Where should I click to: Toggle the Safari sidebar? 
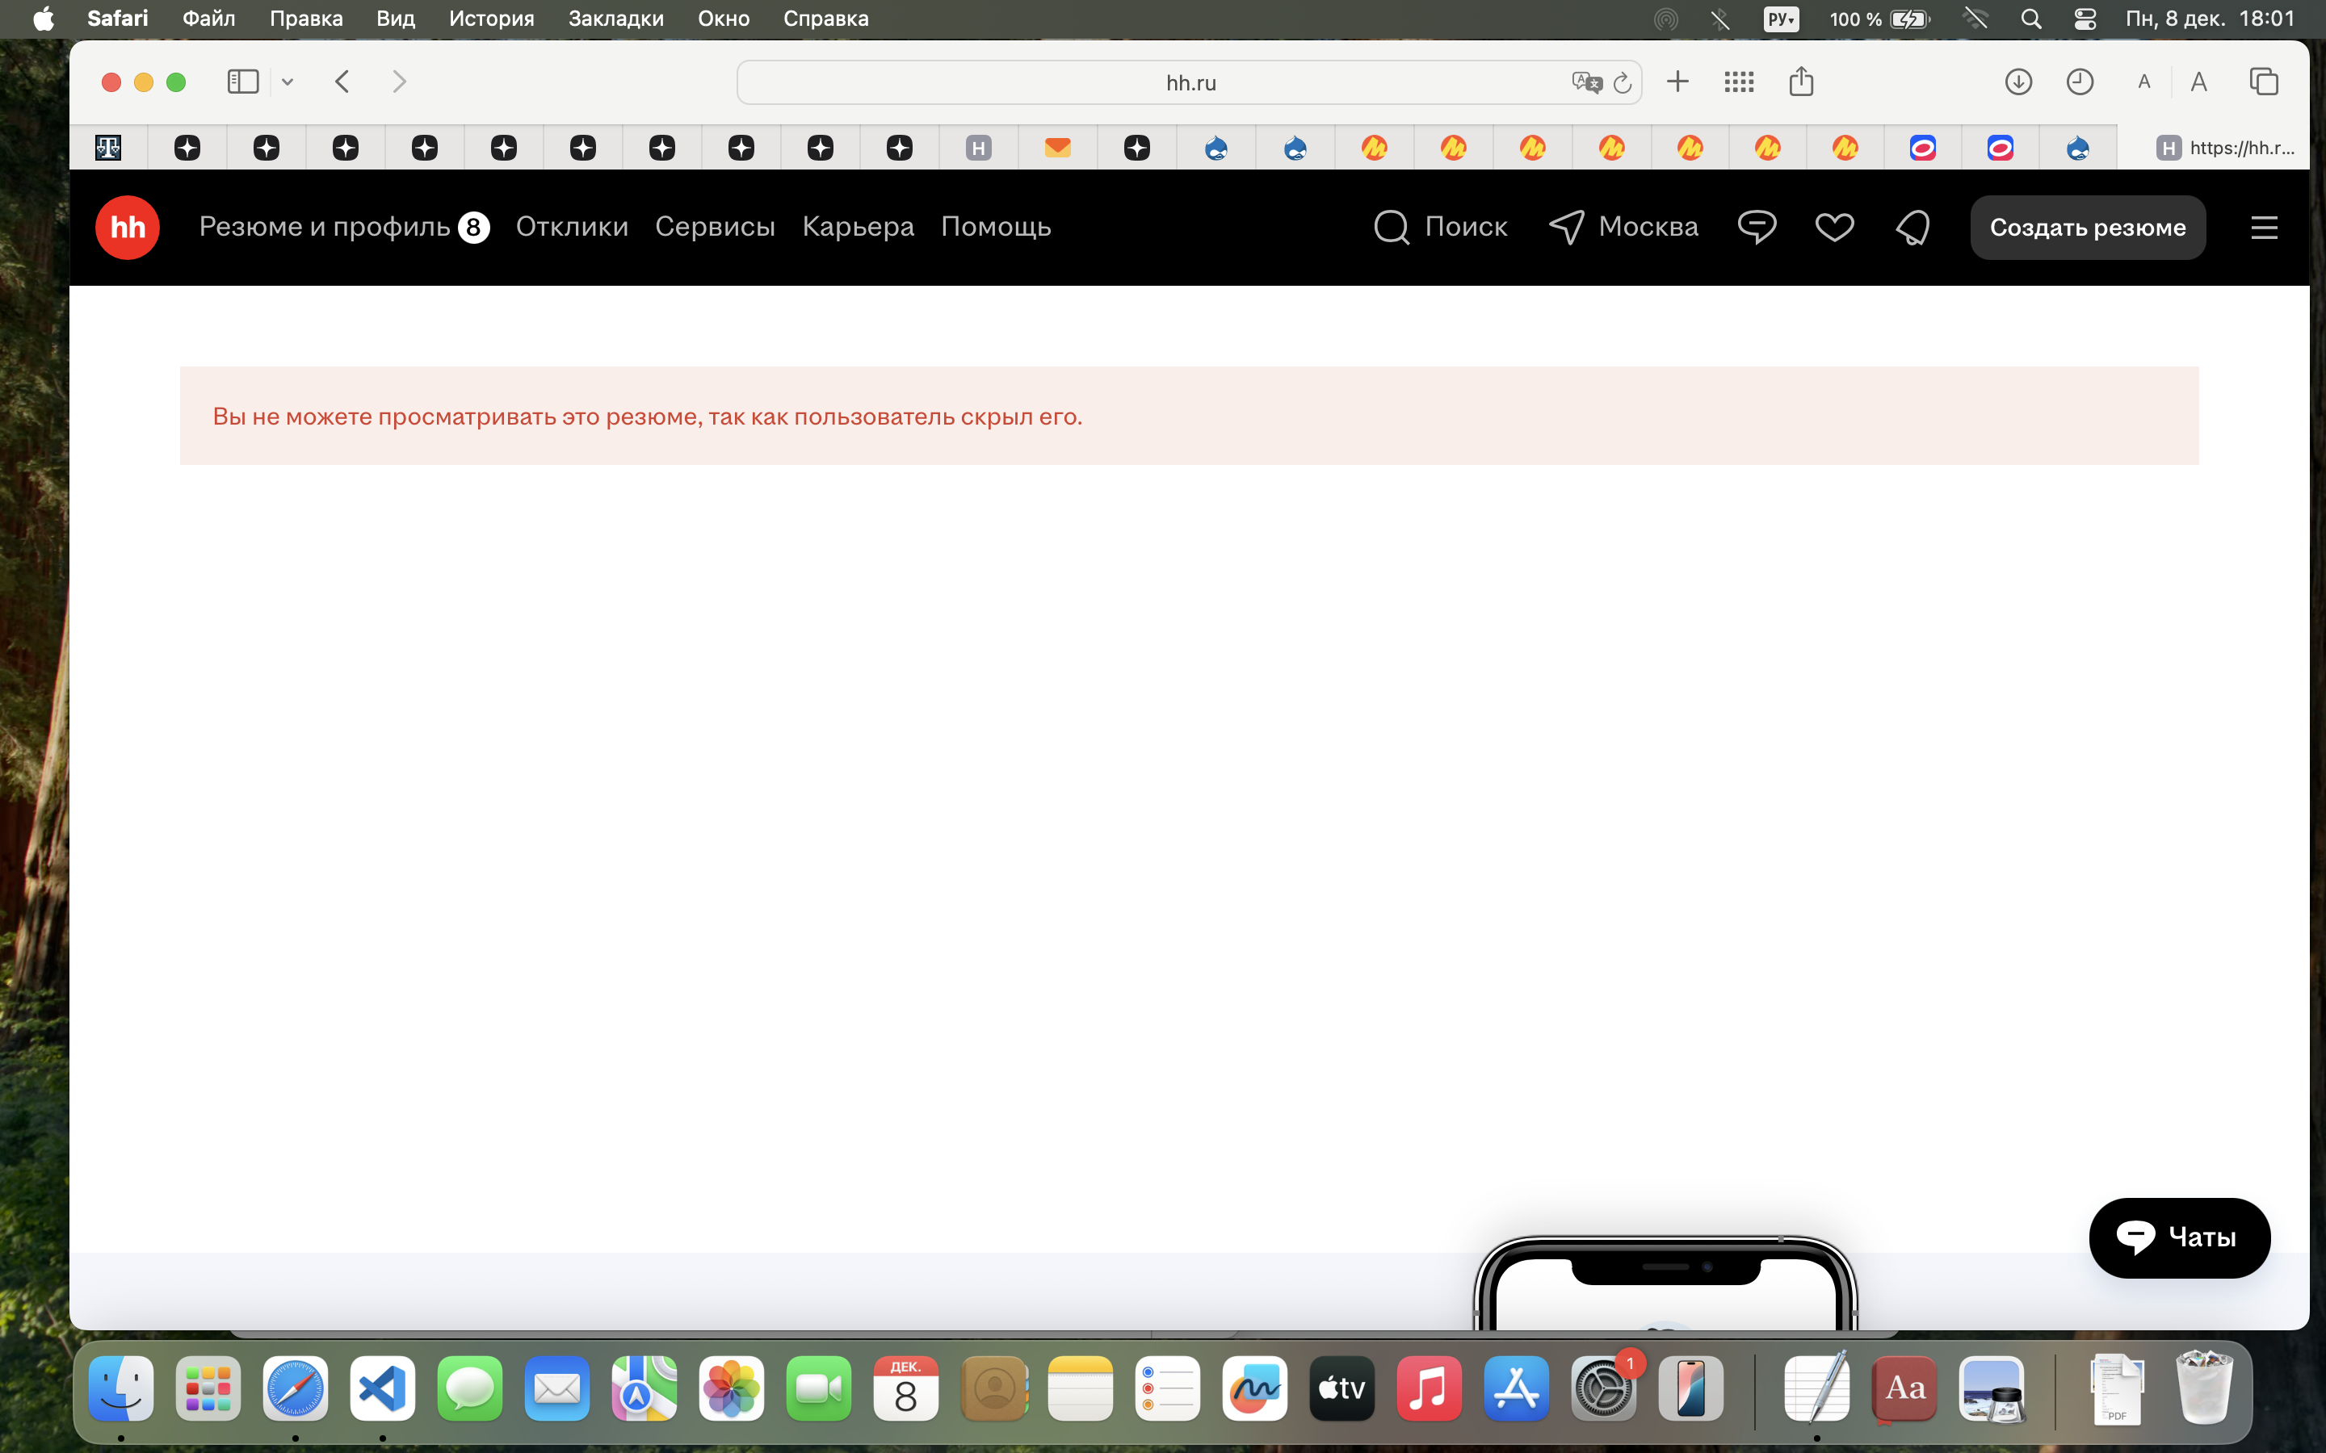coord(242,82)
